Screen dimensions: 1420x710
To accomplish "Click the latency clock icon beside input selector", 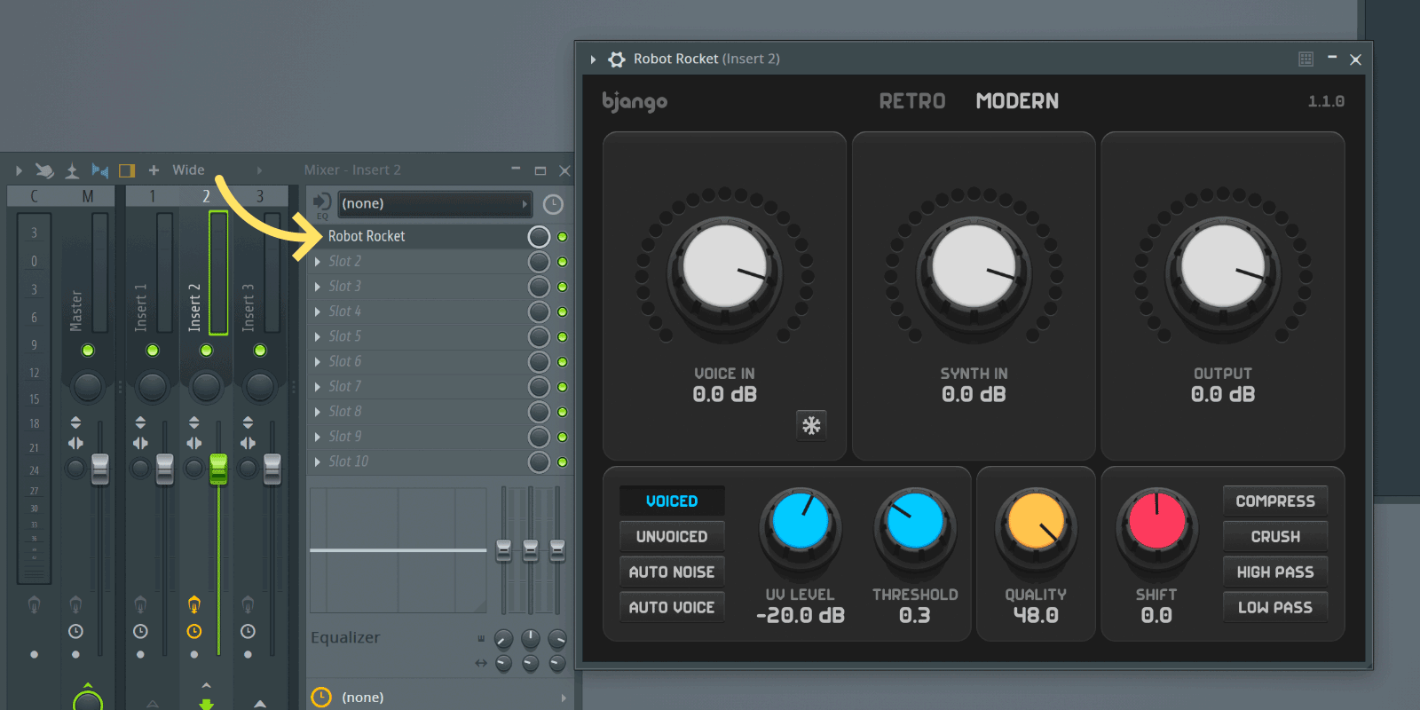I will tap(553, 205).
